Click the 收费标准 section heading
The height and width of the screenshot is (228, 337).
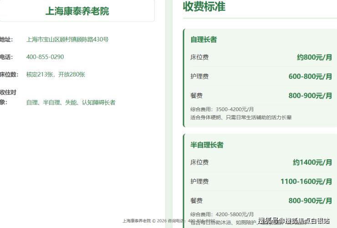point(204,6)
